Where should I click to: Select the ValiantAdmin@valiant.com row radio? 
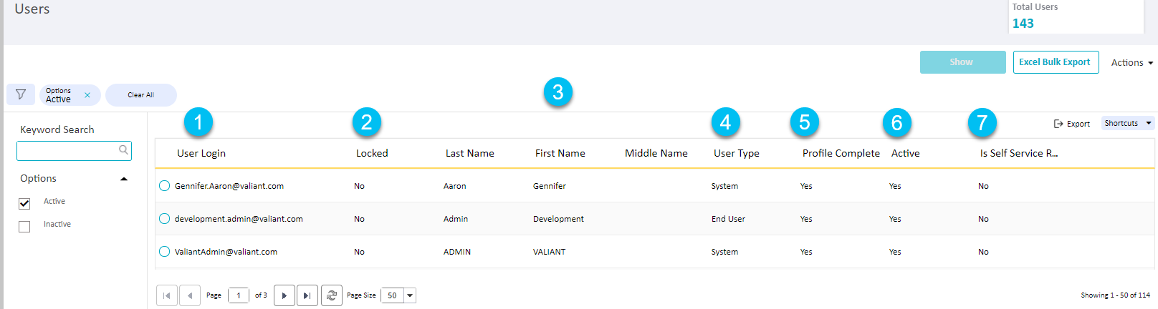(164, 252)
